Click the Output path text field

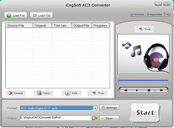[56, 118]
